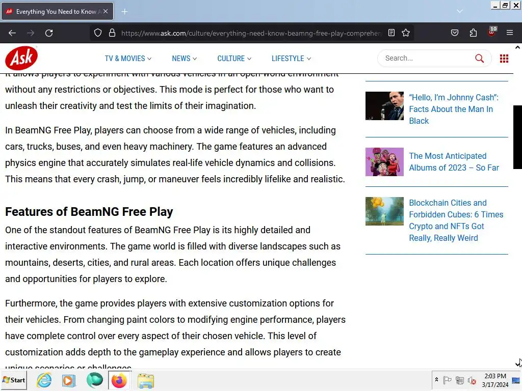Open a new tab with plus button

tap(124, 12)
